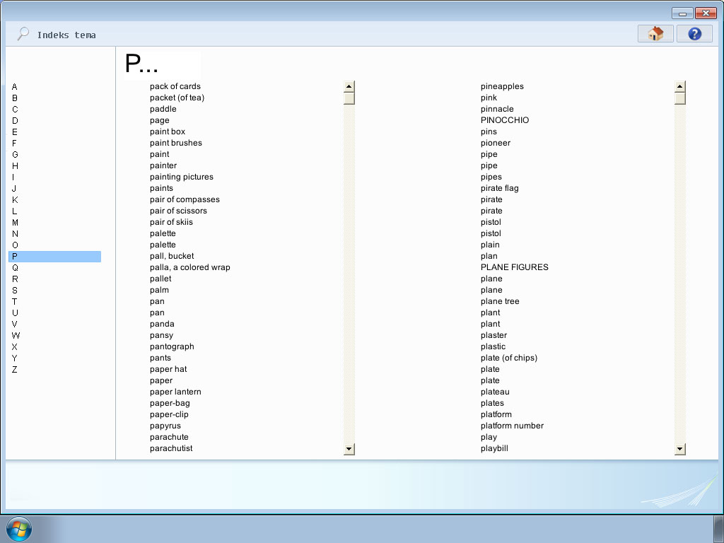Open the 'plateau' entry

tap(495, 392)
